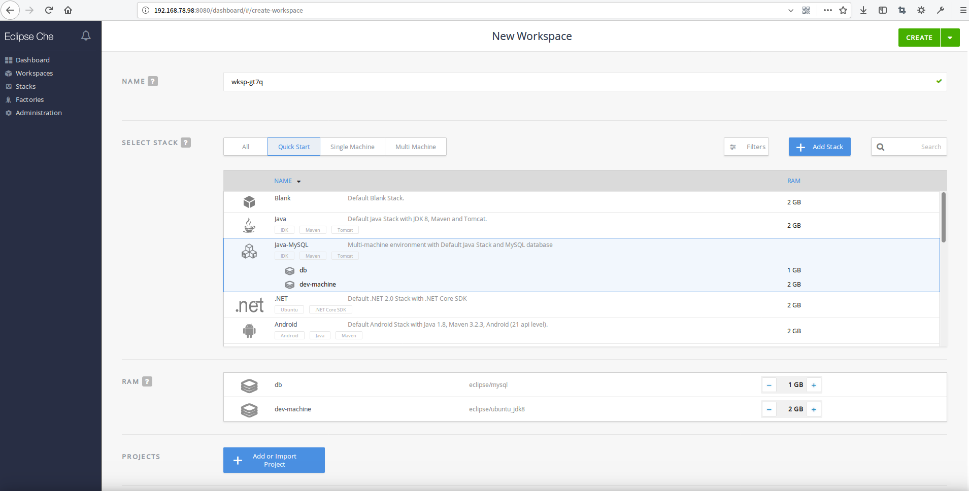The width and height of the screenshot is (969, 491).
Task: Bookmark this page with the star icon
Action: 843,10
